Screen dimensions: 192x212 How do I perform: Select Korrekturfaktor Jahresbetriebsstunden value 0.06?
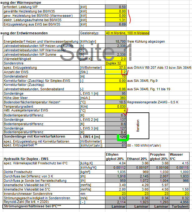[x=116, y=87]
